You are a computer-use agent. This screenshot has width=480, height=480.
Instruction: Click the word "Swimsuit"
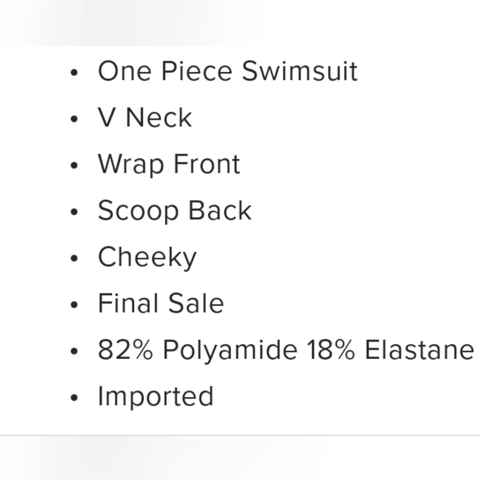(x=300, y=72)
